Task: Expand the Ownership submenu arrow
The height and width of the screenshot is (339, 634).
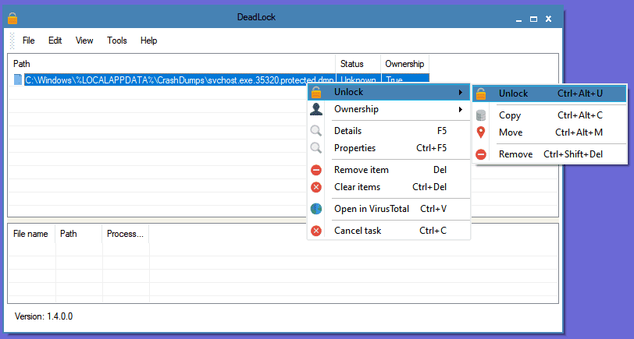Action: coord(461,109)
